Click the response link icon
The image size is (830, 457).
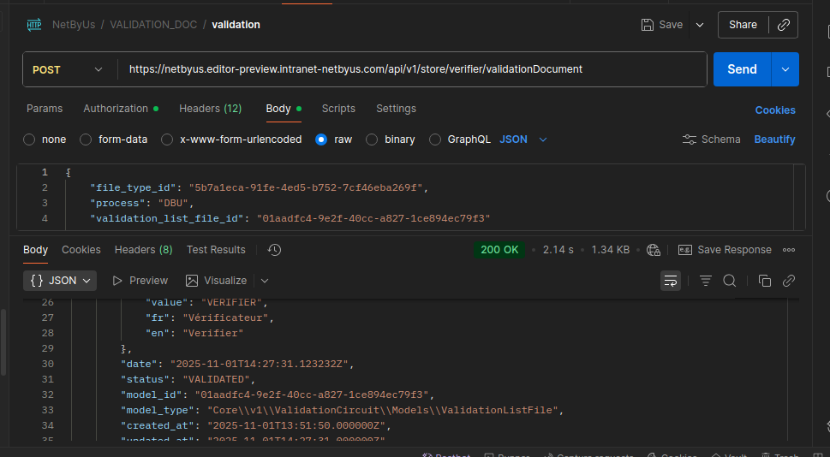point(789,281)
